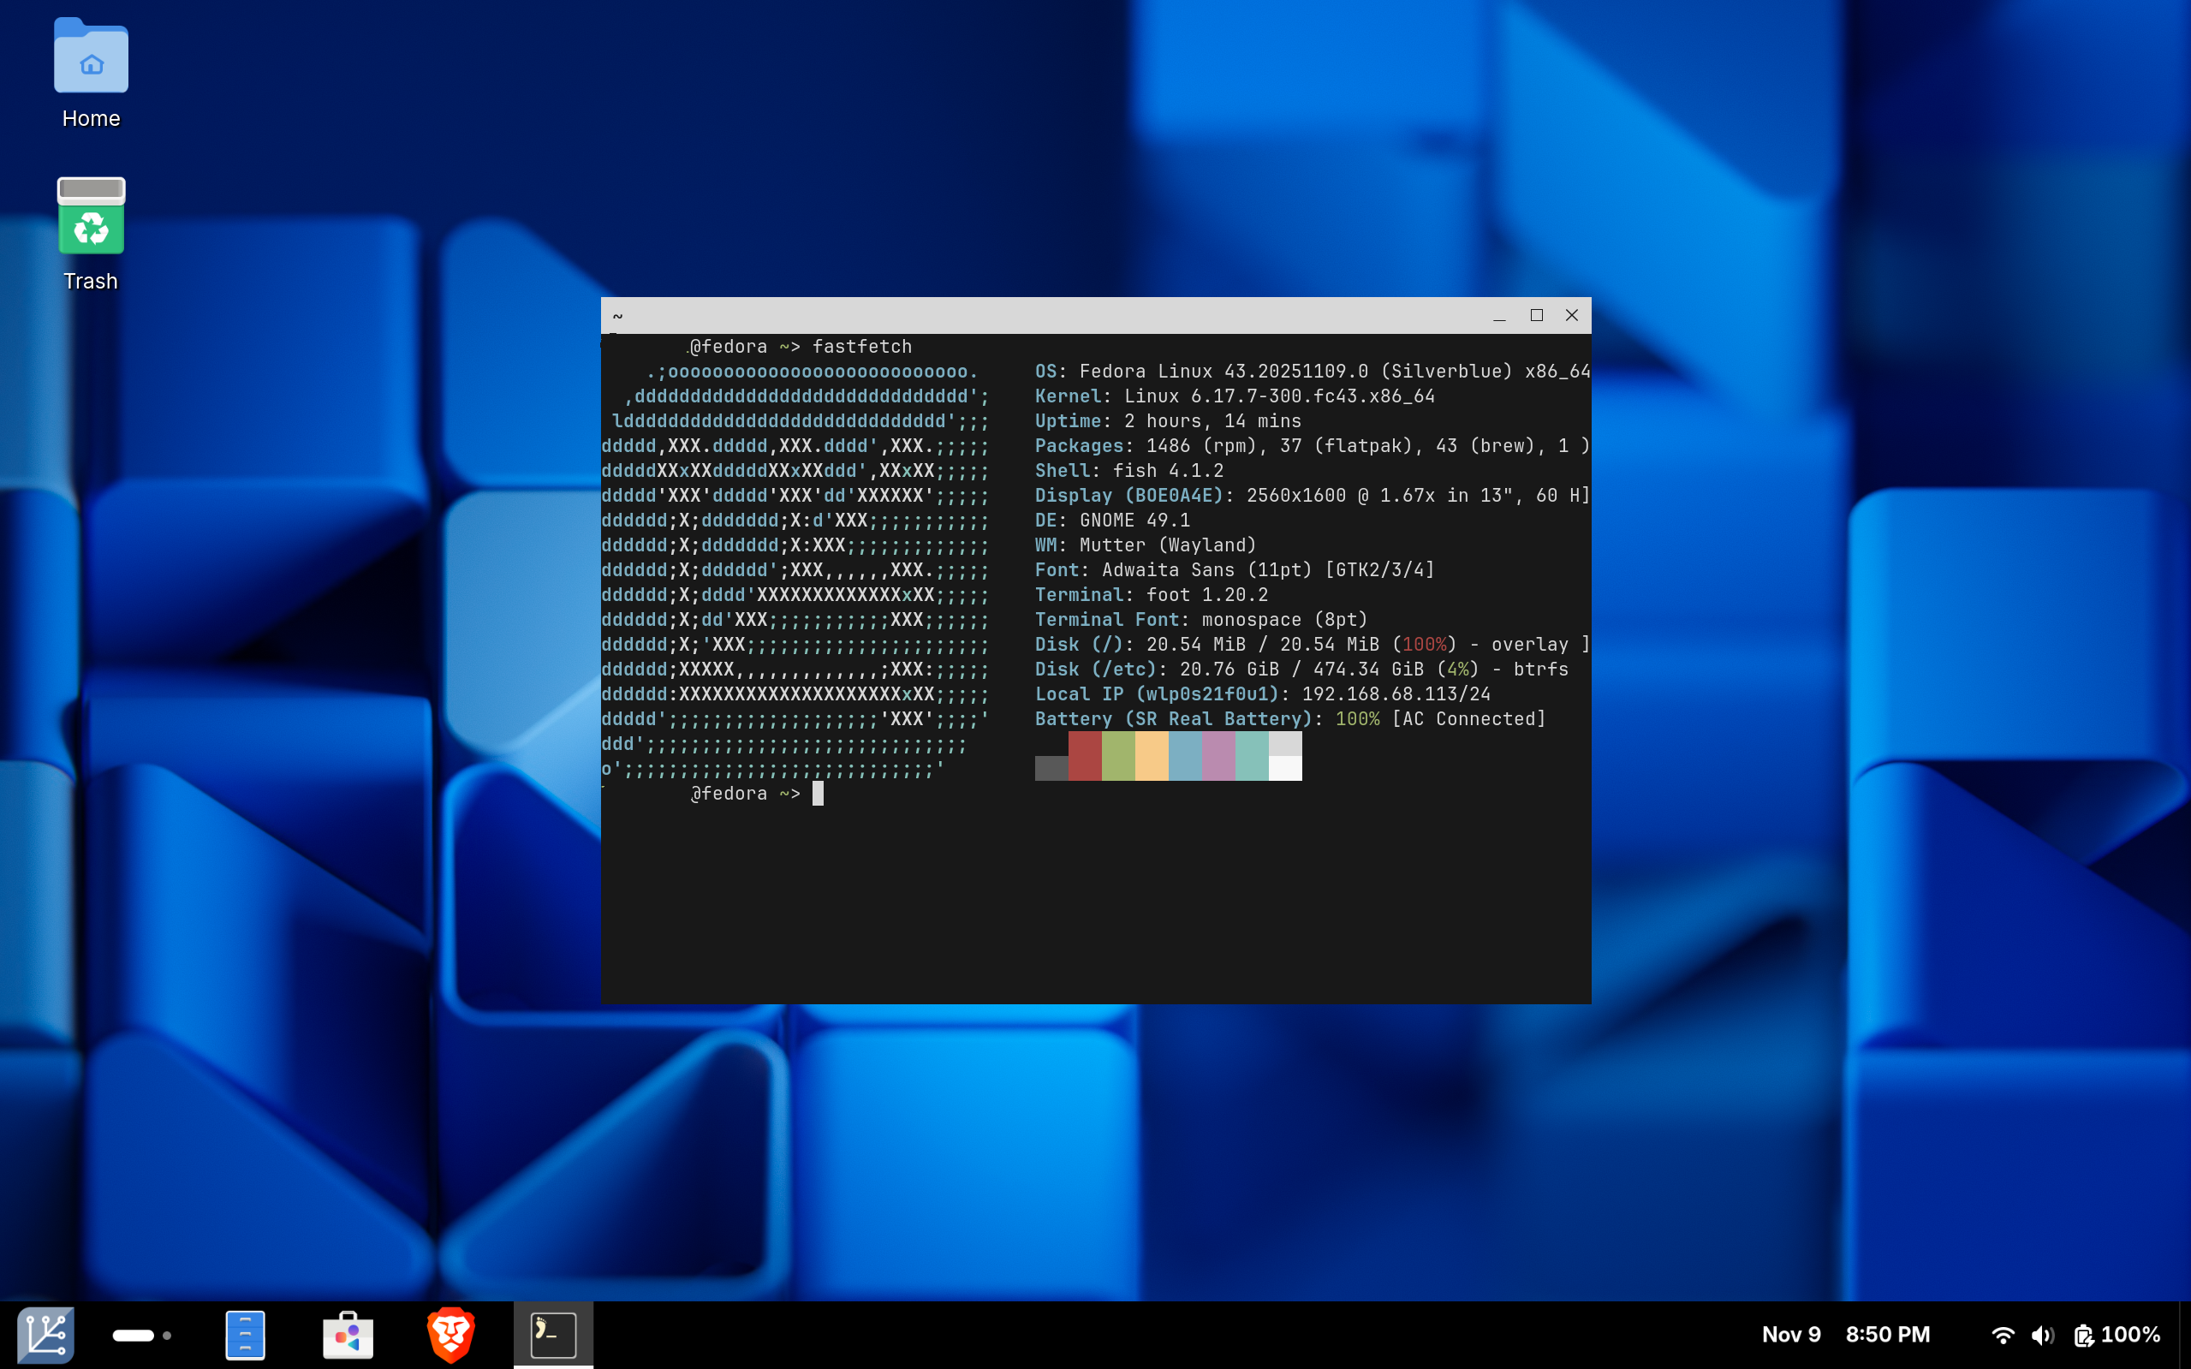The width and height of the screenshot is (2191, 1369).
Task: Select the foot terminal taskbar entry
Action: point(553,1335)
